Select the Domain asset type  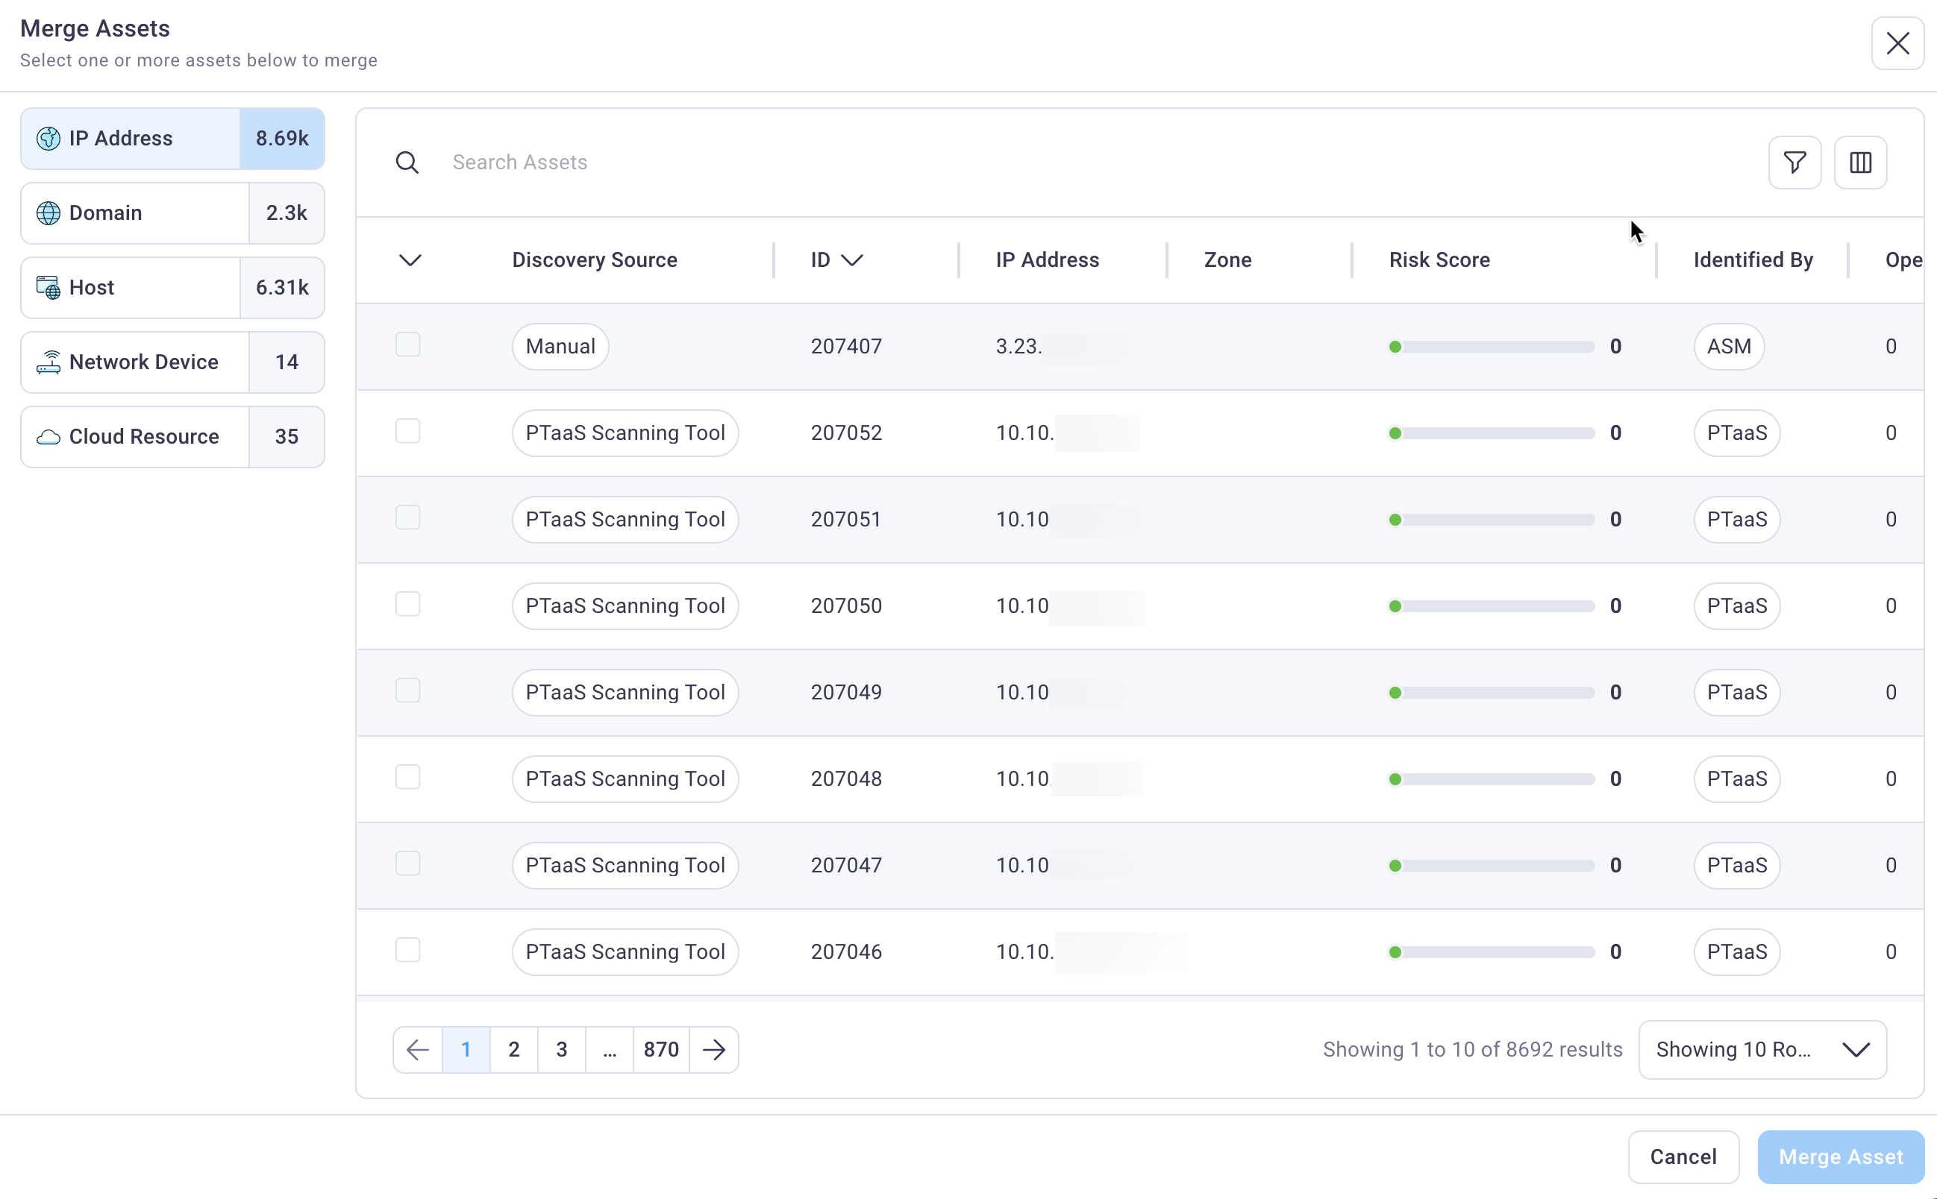coord(172,213)
